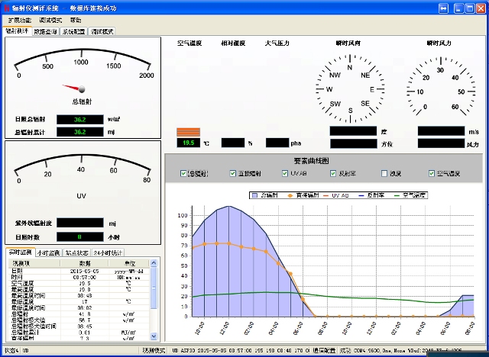489x357 pixels.
Task: Click the scroll-down arrow in the monitoring table
Action: (x=155, y=336)
